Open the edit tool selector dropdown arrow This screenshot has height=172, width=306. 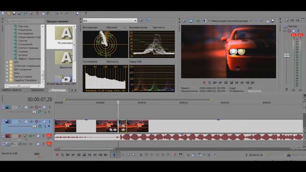119,155
